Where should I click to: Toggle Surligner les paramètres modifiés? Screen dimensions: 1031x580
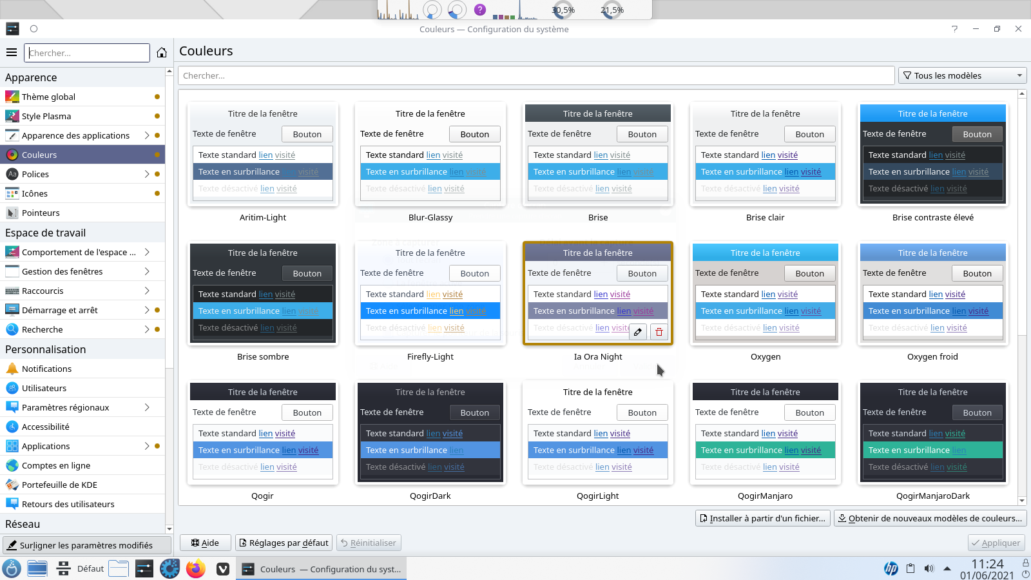coord(87,545)
